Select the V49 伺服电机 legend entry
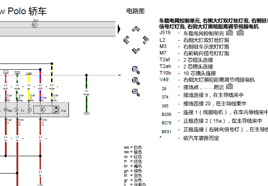The height and width of the screenshot is (186, 268). 207,80
